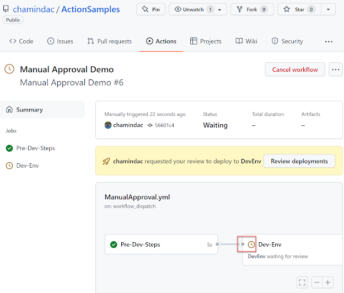Click the watcher count badge showing 1

click(211, 9)
